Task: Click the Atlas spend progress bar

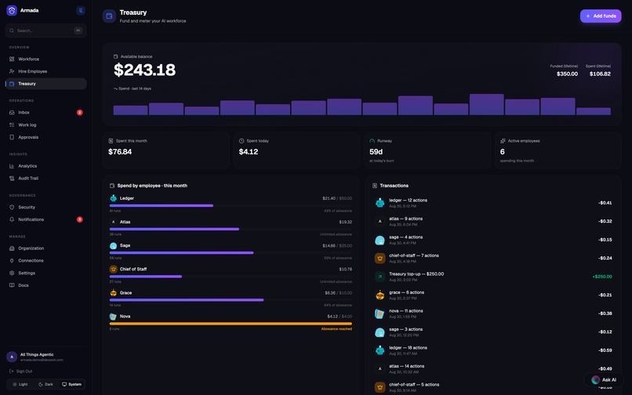Action: coord(231,230)
